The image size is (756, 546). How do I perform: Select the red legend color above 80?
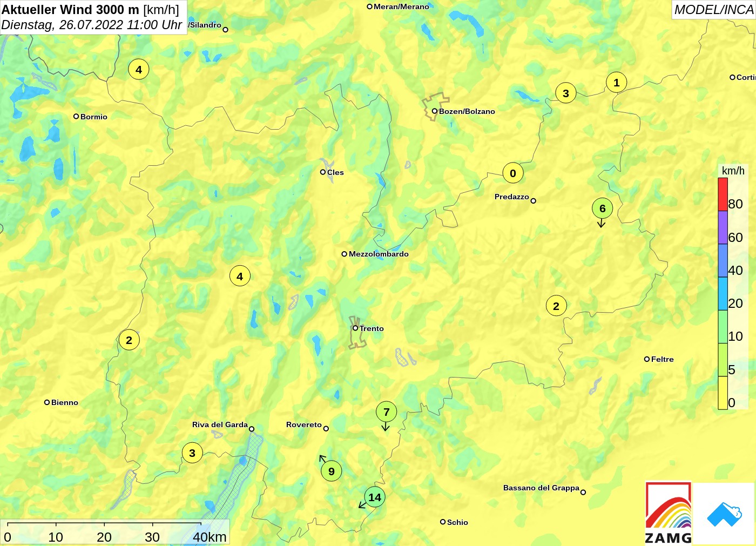(x=723, y=194)
